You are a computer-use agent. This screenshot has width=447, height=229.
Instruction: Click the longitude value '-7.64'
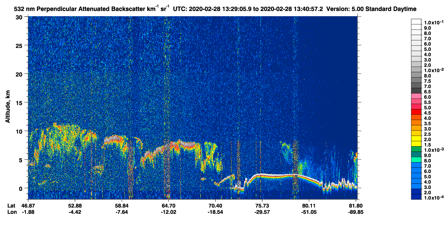pos(122,212)
